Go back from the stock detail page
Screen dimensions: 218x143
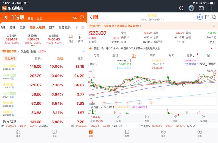[x=91, y=17]
